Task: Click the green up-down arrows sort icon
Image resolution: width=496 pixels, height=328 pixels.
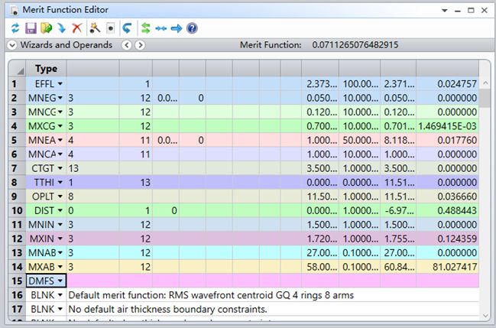Action: click(145, 28)
